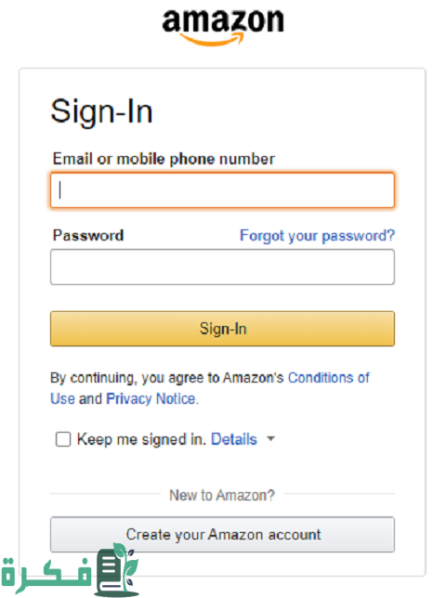Click Create your Amazon account button
The height and width of the screenshot is (598, 446).
coord(222,535)
